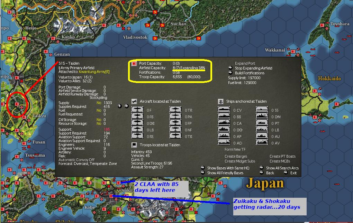Click the Japanese flag icon beside Port Capacity

(134, 63)
